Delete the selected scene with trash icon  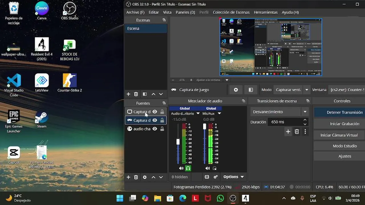136,94
